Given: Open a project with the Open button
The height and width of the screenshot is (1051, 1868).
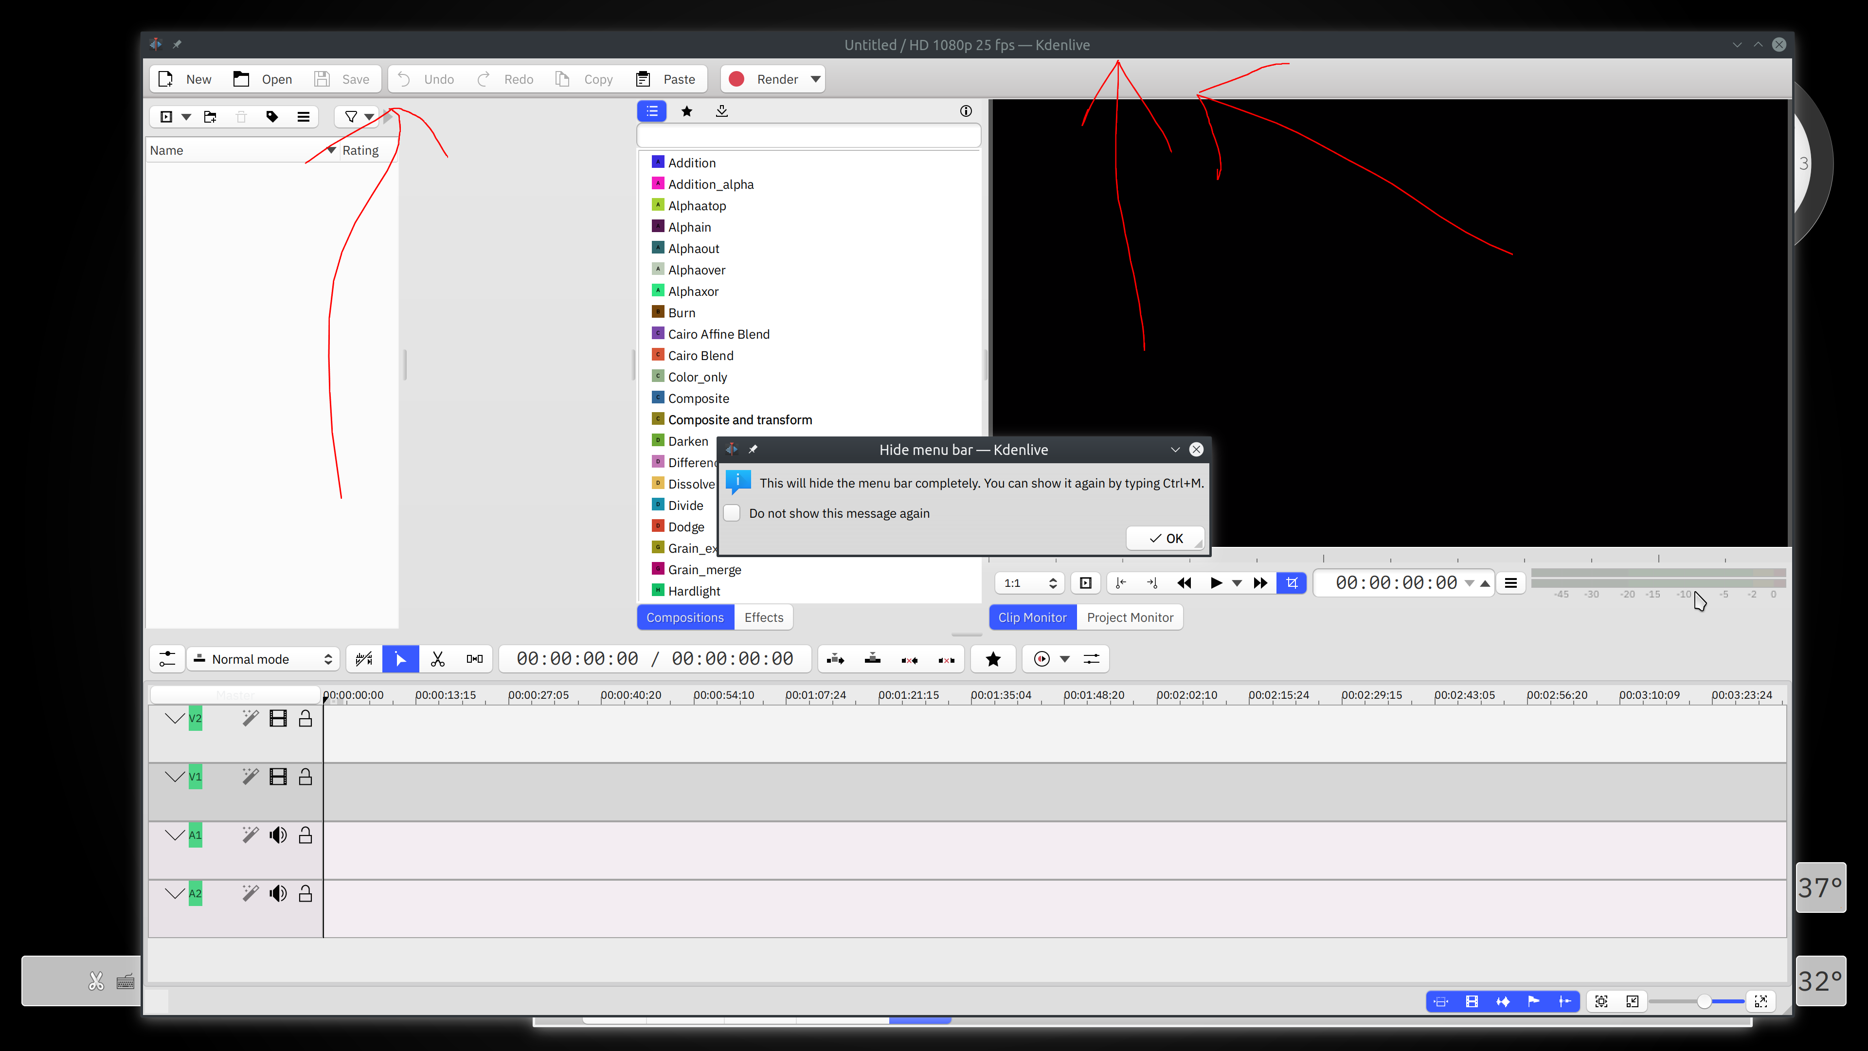Looking at the screenshot, I should point(263,79).
